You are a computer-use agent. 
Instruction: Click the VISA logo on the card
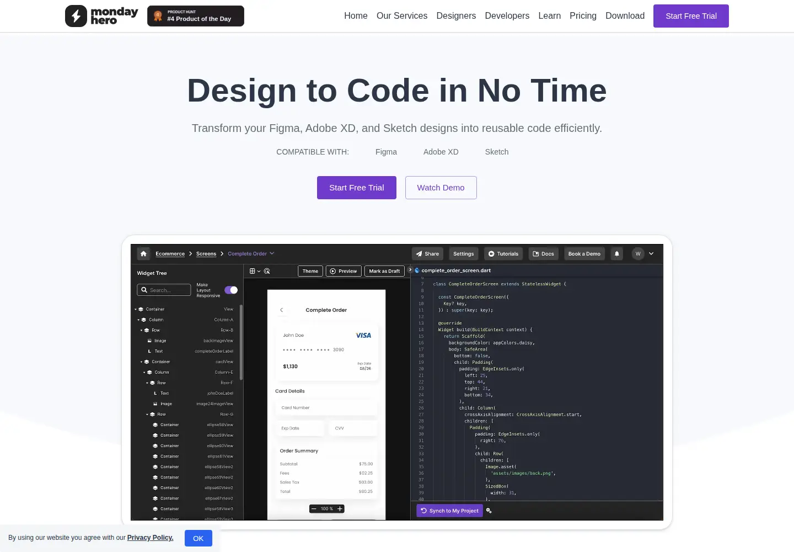pos(363,336)
